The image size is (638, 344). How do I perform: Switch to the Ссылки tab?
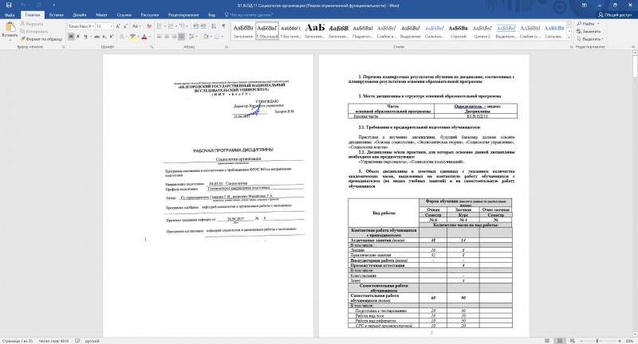[124, 15]
